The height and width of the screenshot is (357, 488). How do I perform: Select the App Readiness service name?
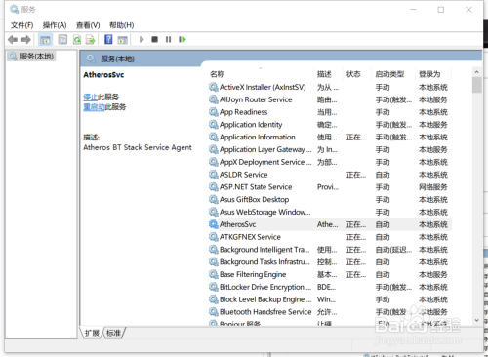click(x=243, y=112)
